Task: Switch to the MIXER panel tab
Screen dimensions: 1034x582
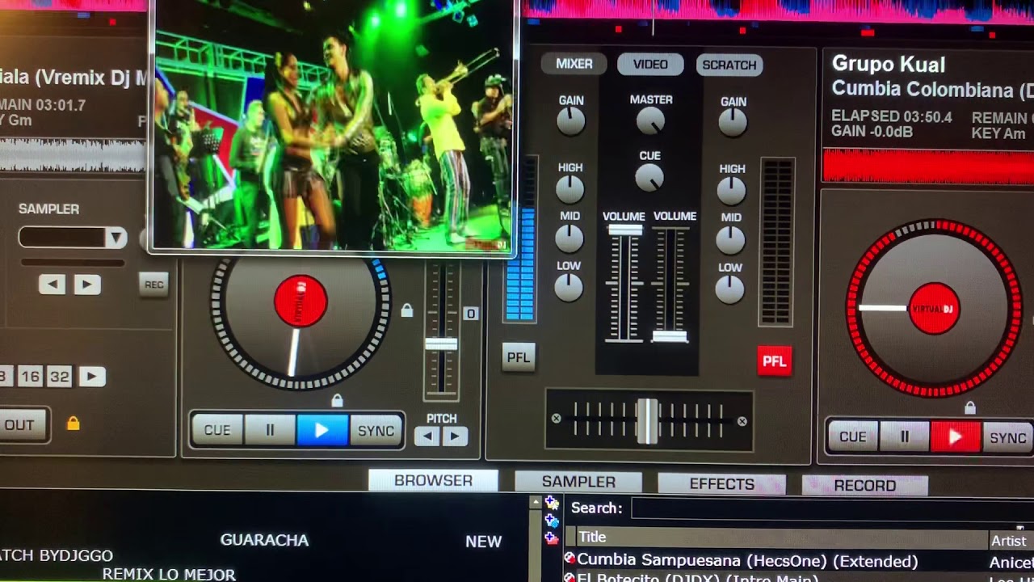Action: pos(574,64)
